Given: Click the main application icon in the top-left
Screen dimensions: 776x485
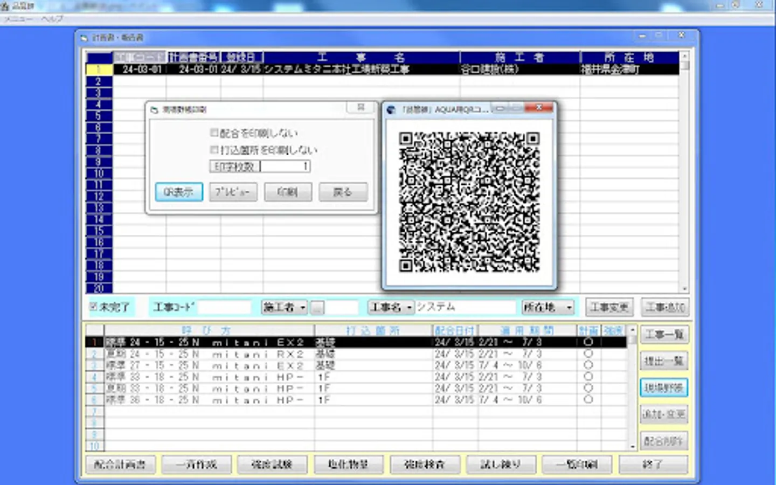Looking at the screenshot, I should [5, 6].
